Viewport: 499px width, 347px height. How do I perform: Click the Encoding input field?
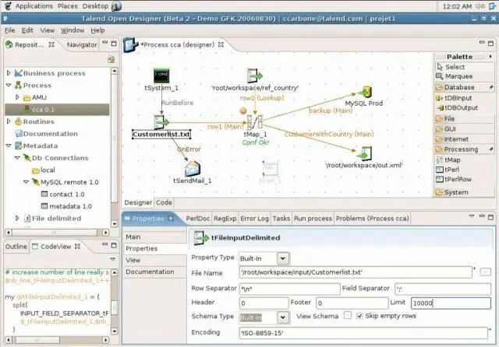pos(363,333)
